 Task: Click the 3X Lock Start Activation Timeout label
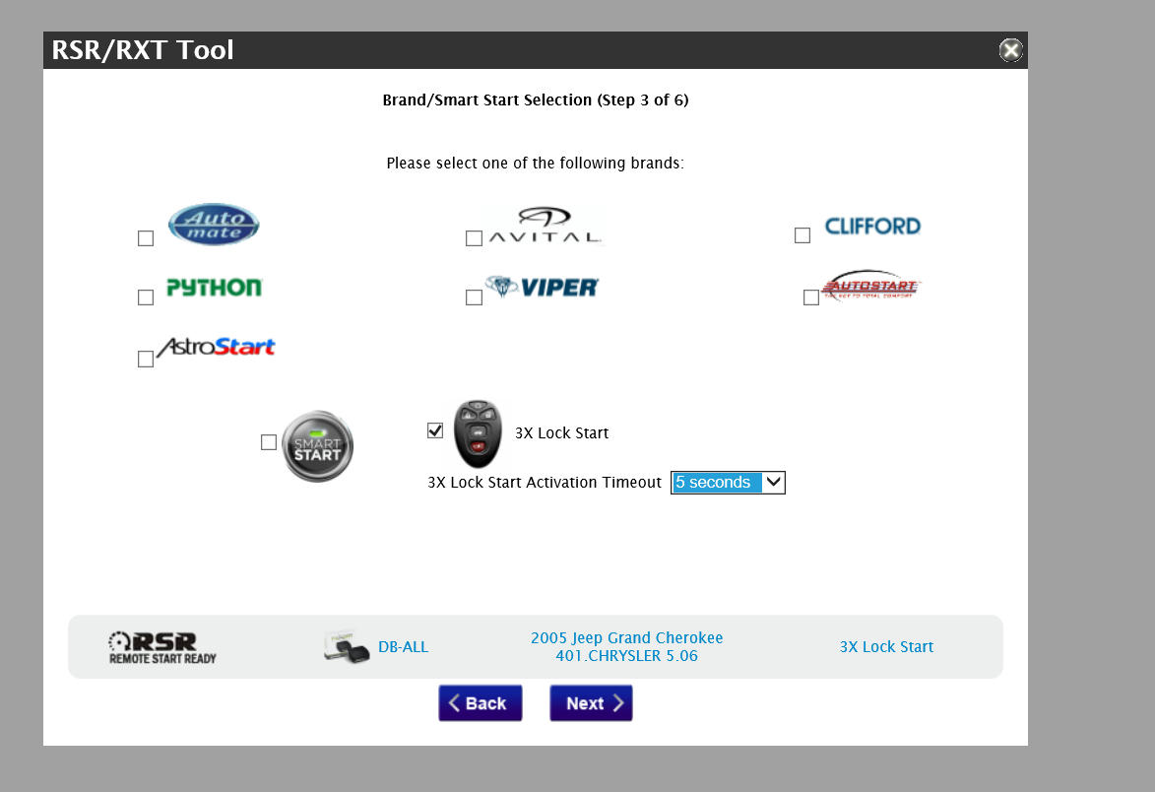[x=545, y=483]
